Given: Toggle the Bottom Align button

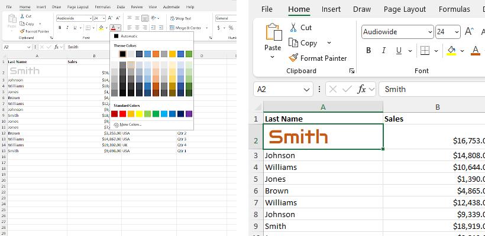Looking at the screenshot, I should pos(145,18).
